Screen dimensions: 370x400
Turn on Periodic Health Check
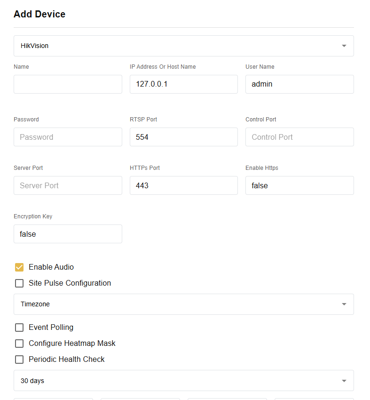pyautogui.click(x=19, y=359)
